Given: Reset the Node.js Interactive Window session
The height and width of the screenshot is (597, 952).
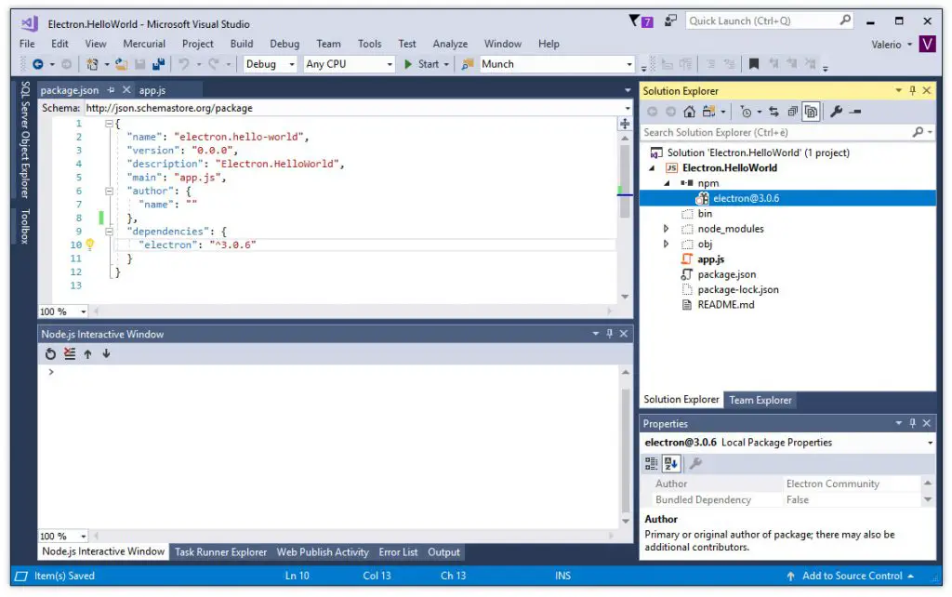Looking at the screenshot, I should click(51, 353).
